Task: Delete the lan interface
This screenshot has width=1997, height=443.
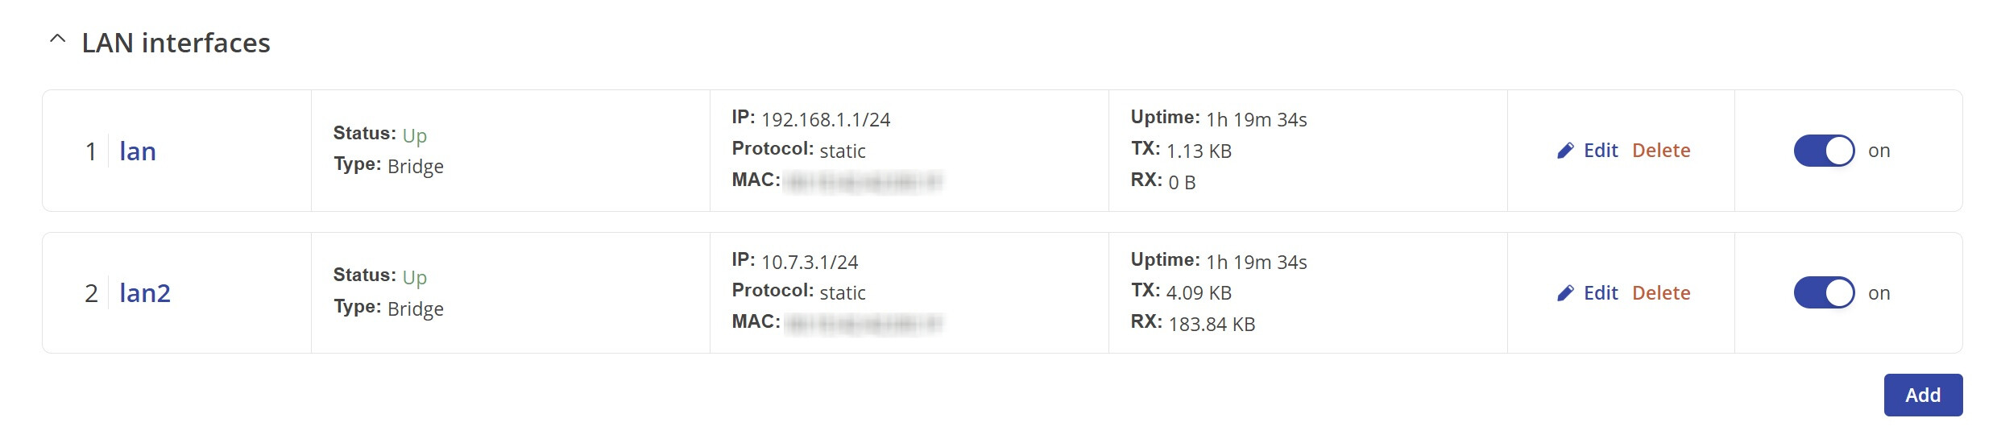Action: pos(1661,151)
